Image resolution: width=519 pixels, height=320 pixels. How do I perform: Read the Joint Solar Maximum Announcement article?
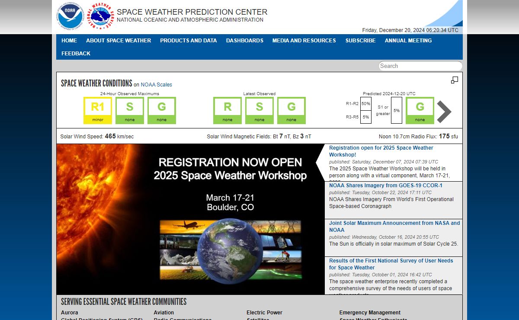pyautogui.click(x=394, y=226)
